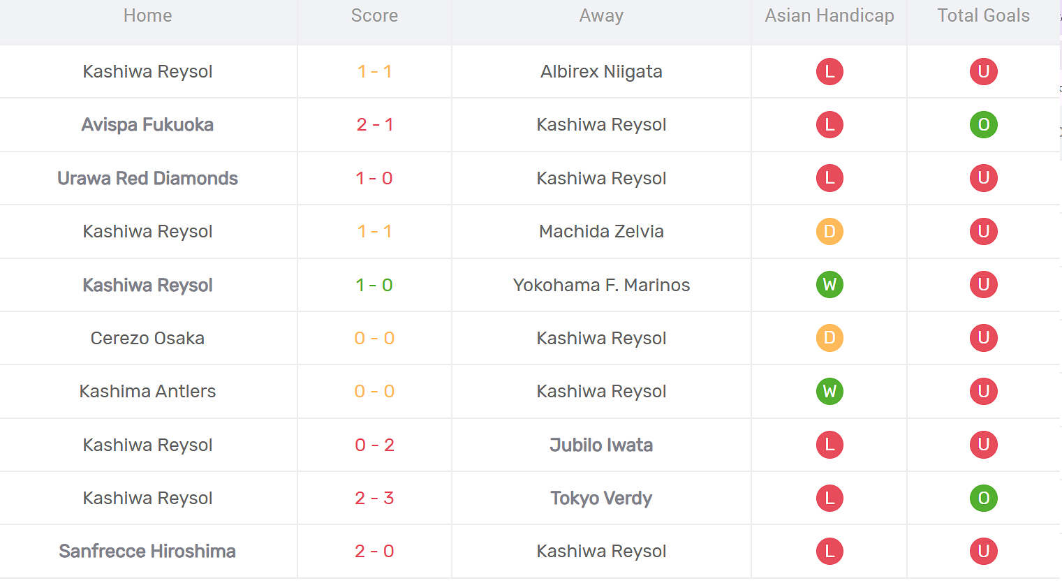This screenshot has width=1062, height=583.
Task: Click orange D badge in Cerezo Osaka row
Action: point(829,338)
